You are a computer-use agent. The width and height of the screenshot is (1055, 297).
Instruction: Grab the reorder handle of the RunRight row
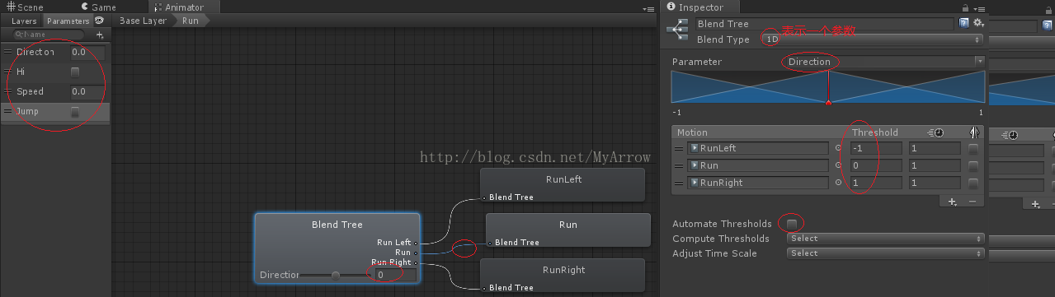point(679,183)
